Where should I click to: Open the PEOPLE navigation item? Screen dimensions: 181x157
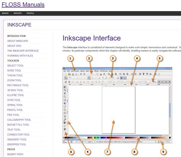[x=30, y=13]
